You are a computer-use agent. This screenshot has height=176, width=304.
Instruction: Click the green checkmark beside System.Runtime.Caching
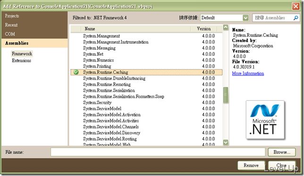tap(76, 72)
